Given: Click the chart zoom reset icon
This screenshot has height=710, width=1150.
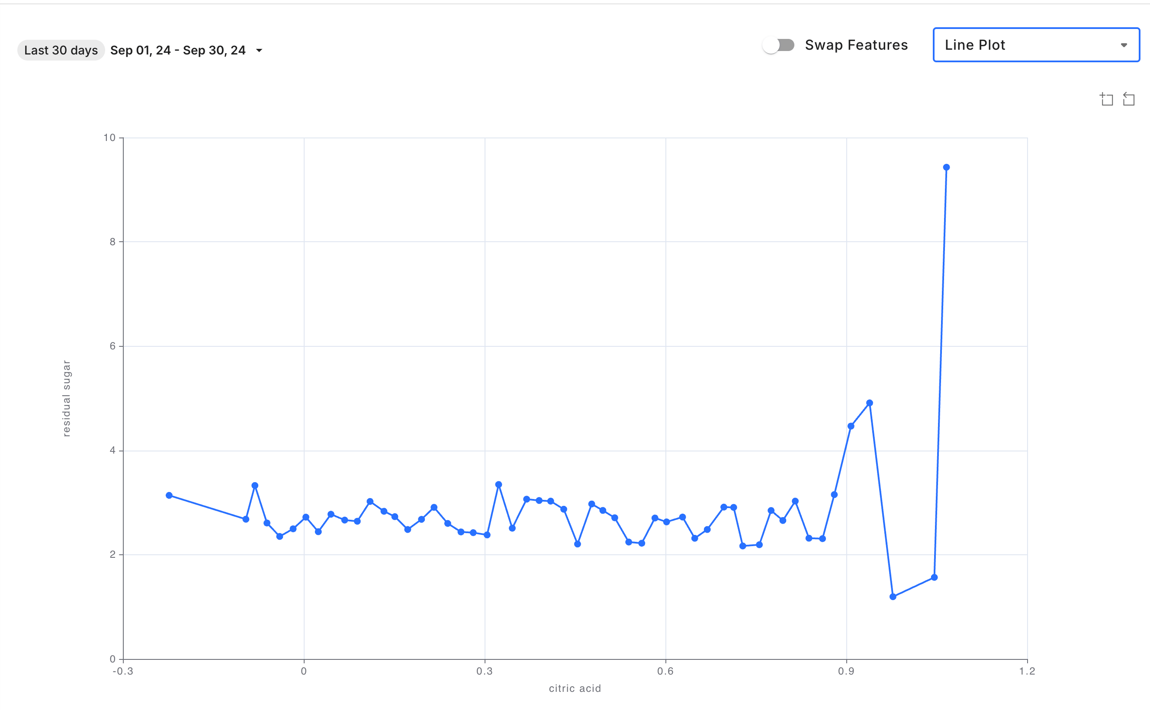Looking at the screenshot, I should click(x=1128, y=99).
